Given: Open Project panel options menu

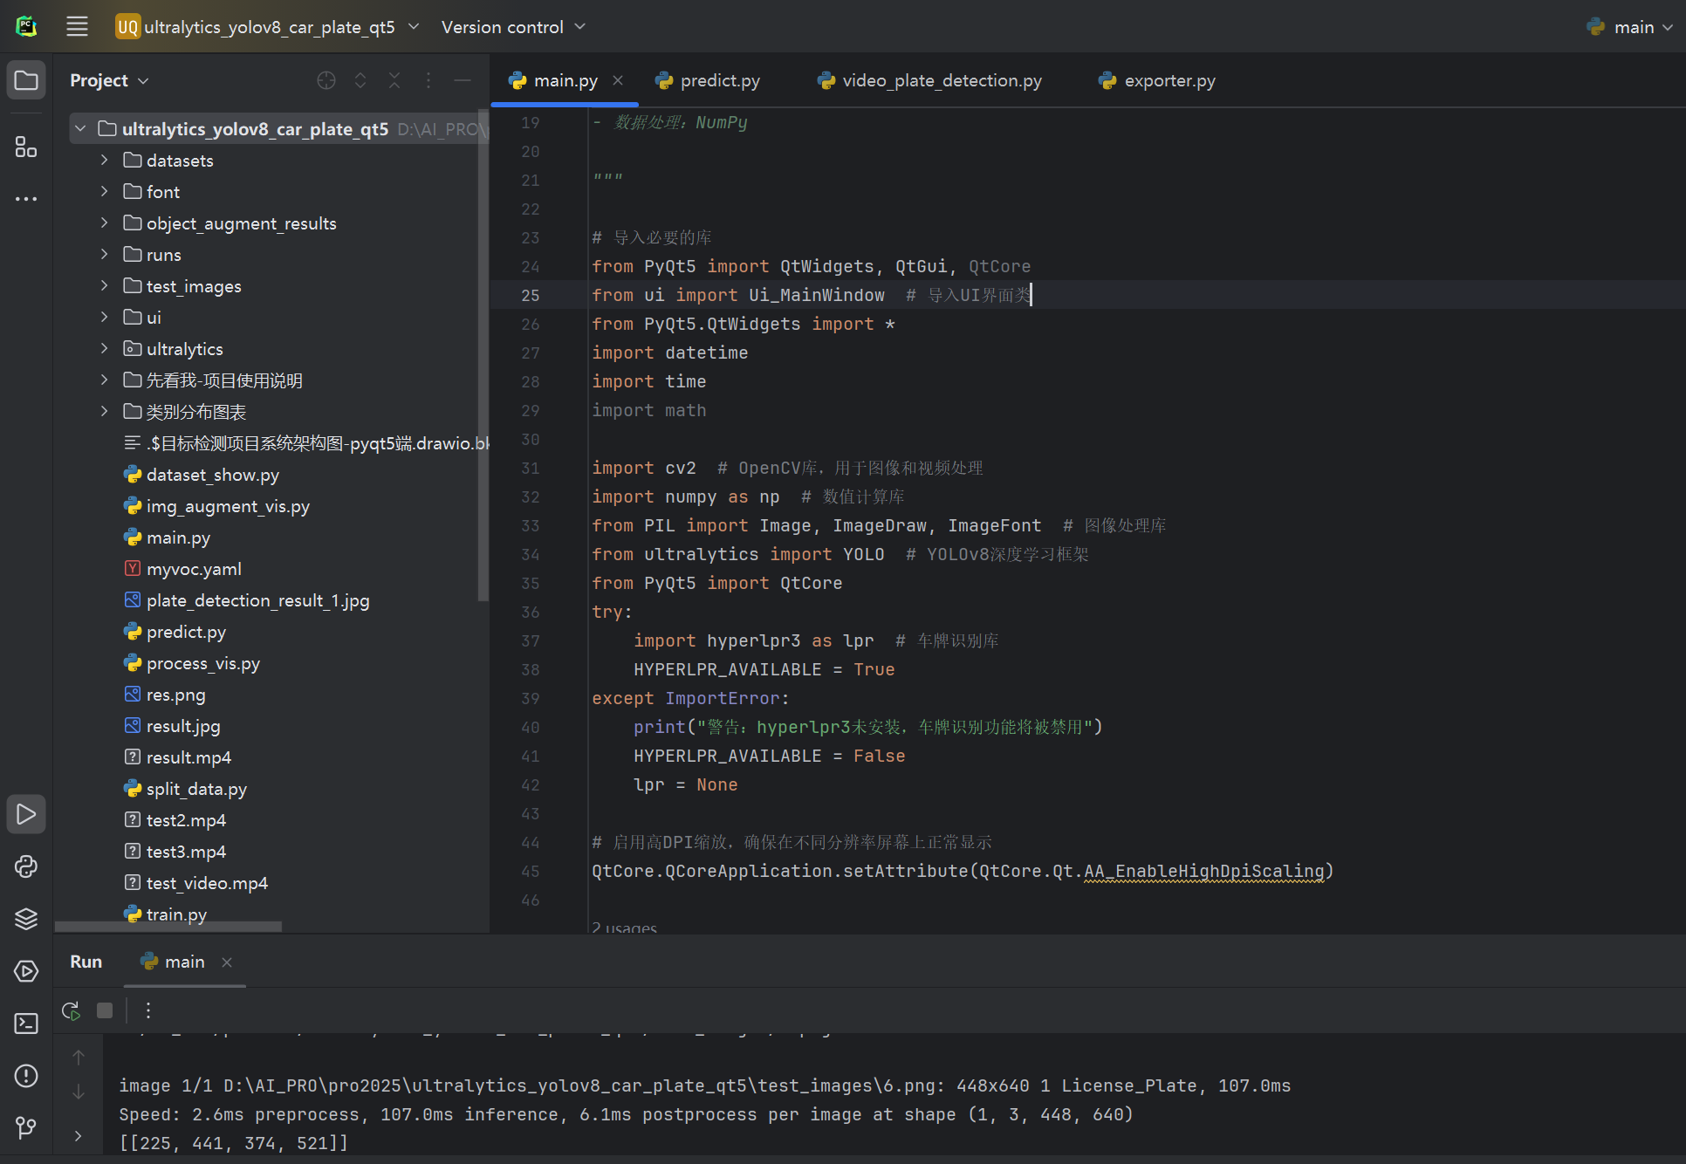Looking at the screenshot, I should 428,80.
